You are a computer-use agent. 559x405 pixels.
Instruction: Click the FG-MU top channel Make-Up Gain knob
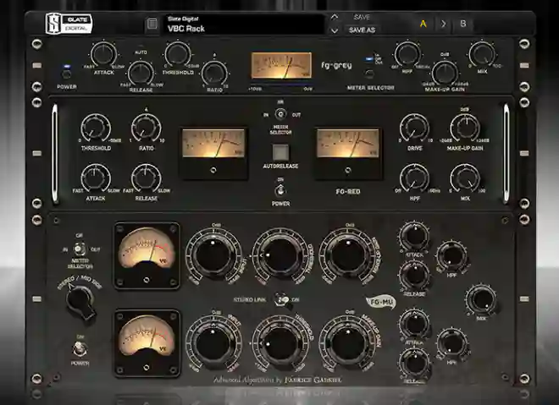coord(348,254)
